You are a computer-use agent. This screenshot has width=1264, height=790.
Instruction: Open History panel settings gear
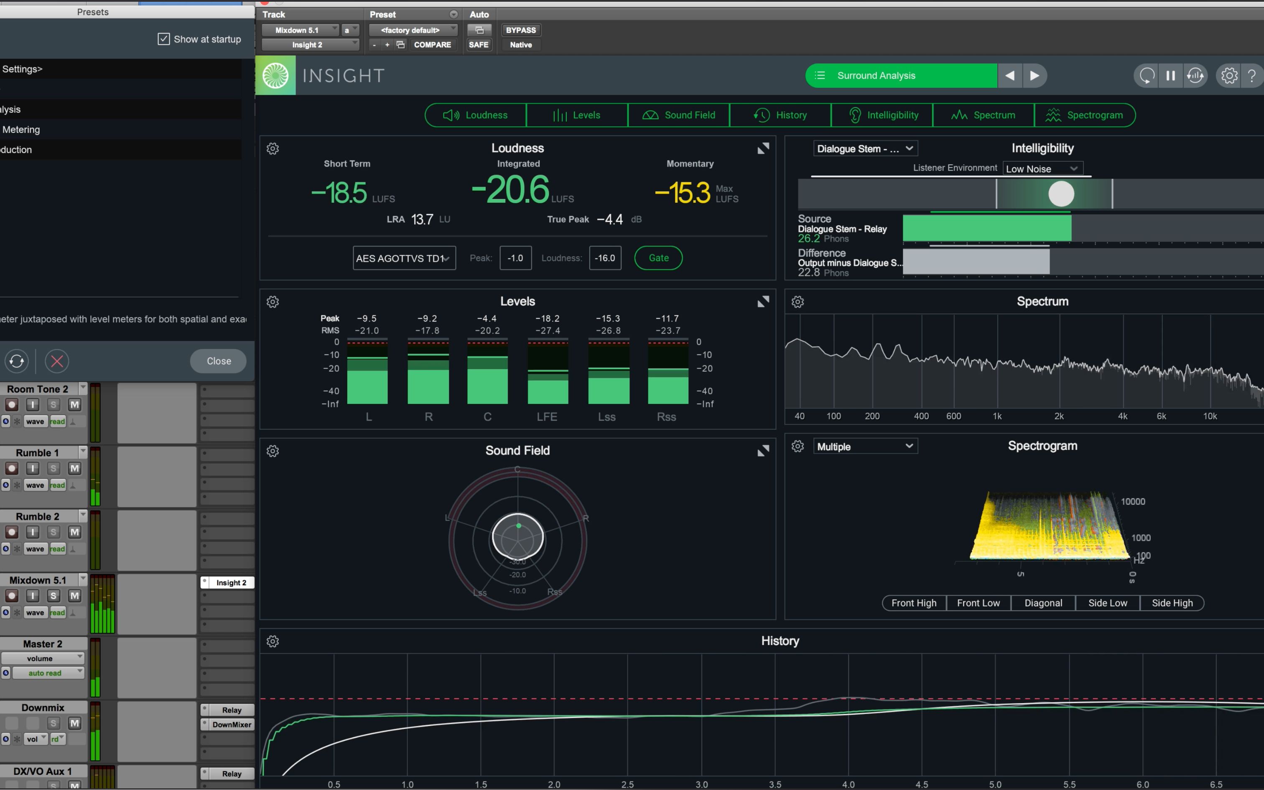(273, 642)
